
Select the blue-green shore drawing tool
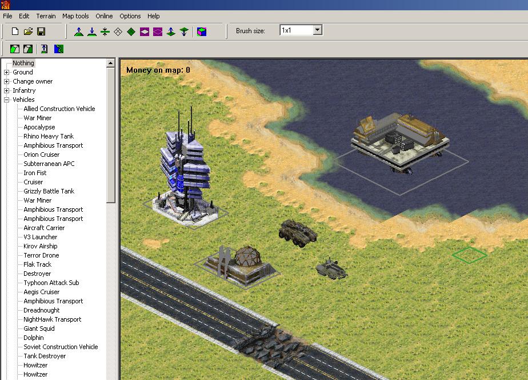click(59, 49)
